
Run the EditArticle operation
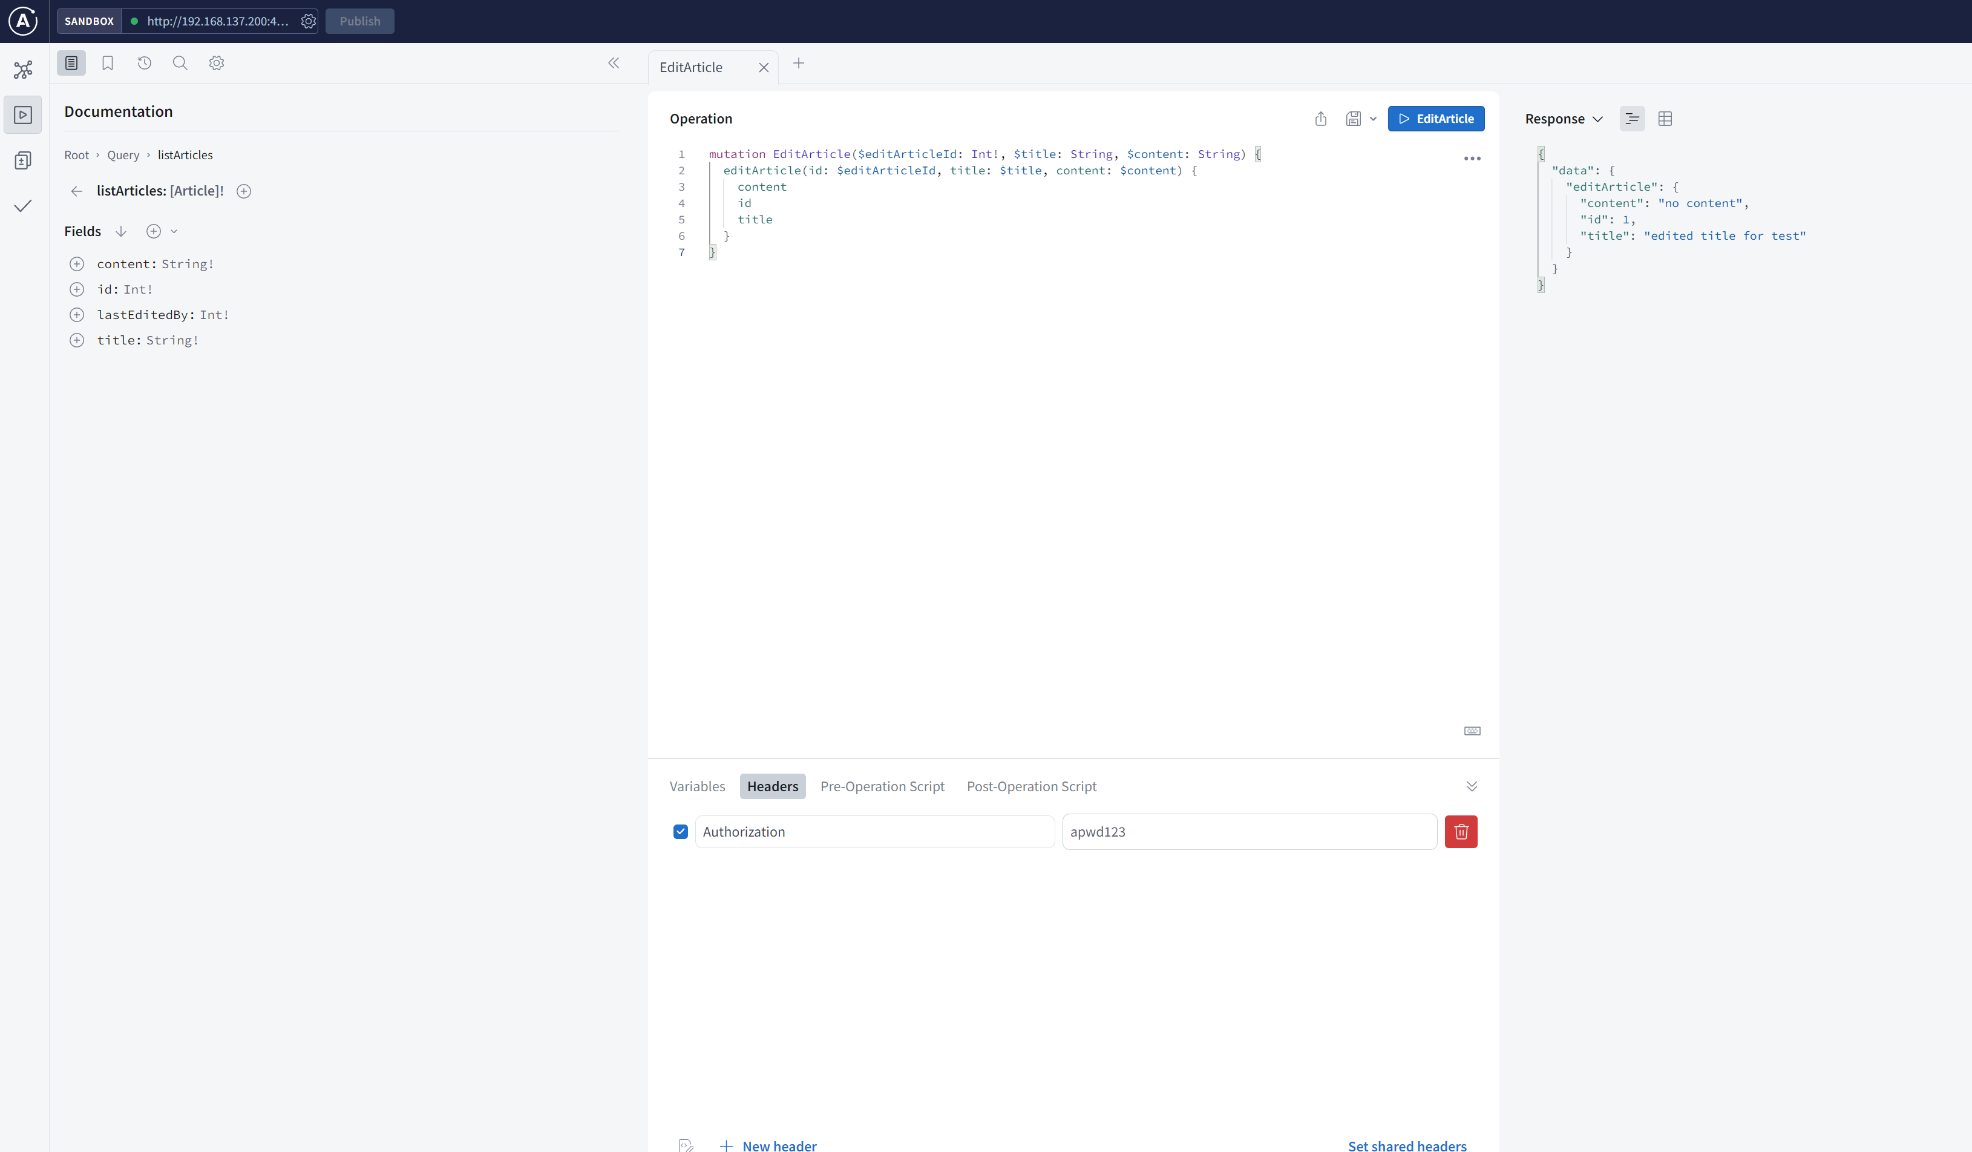[x=1435, y=119]
